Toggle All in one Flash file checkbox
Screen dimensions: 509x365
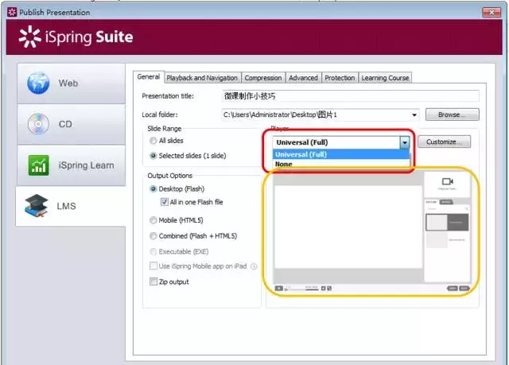[x=165, y=202]
